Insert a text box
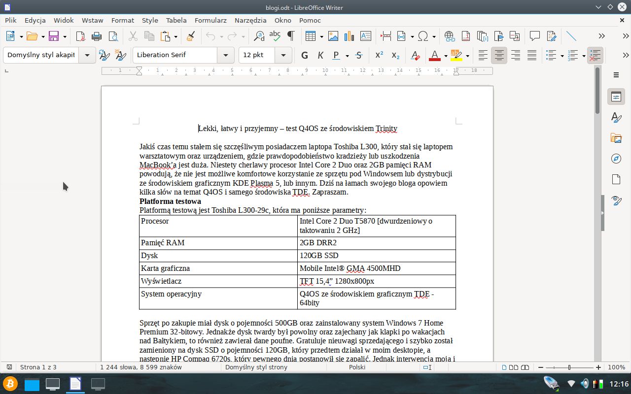This screenshot has width=631, height=394. pyautogui.click(x=366, y=36)
